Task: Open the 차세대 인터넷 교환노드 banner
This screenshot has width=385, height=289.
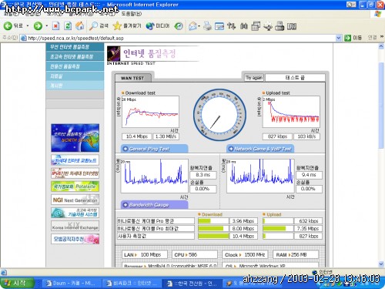Action: pos(75,160)
